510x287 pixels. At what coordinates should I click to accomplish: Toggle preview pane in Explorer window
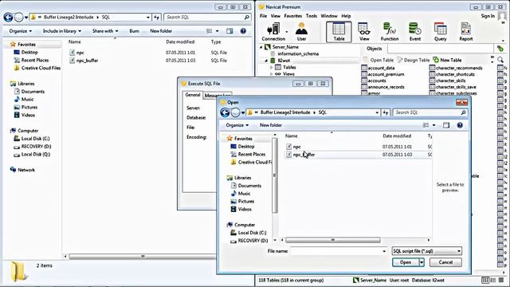point(229,31)
